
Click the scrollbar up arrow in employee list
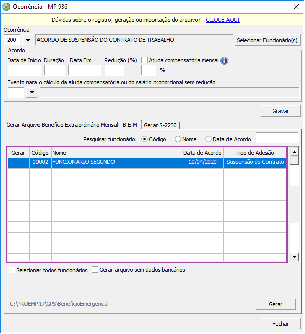294,152
